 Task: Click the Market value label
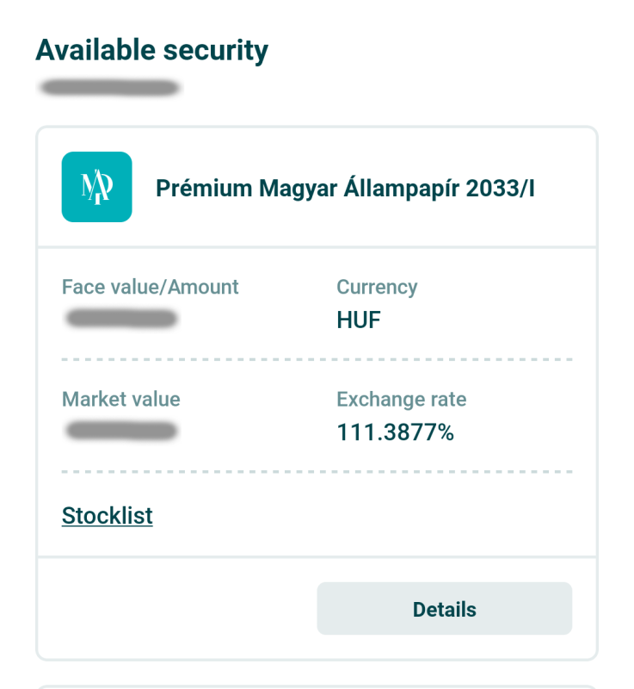(x=120, y=400)
